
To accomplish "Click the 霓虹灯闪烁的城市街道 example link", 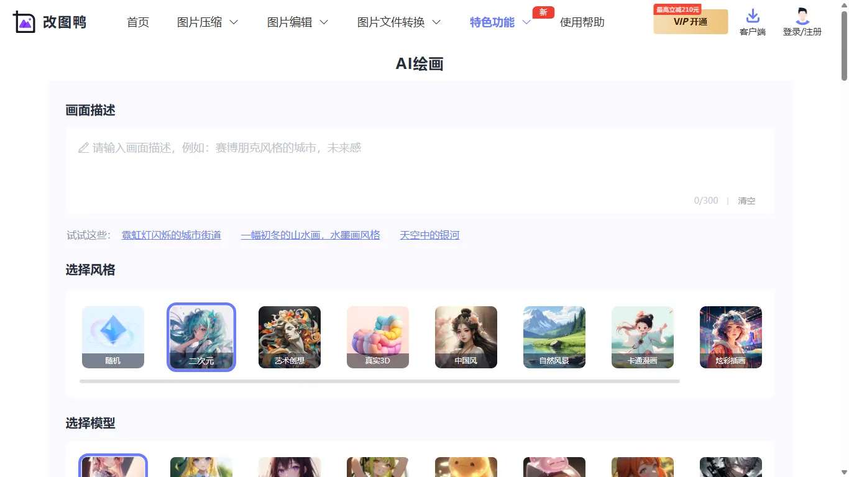I will click(x=172, y=235).
